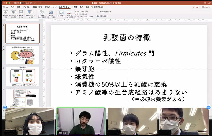Expand the Record Slide Show dropdown arrow

pyautogui.click(x=72, y=12)
